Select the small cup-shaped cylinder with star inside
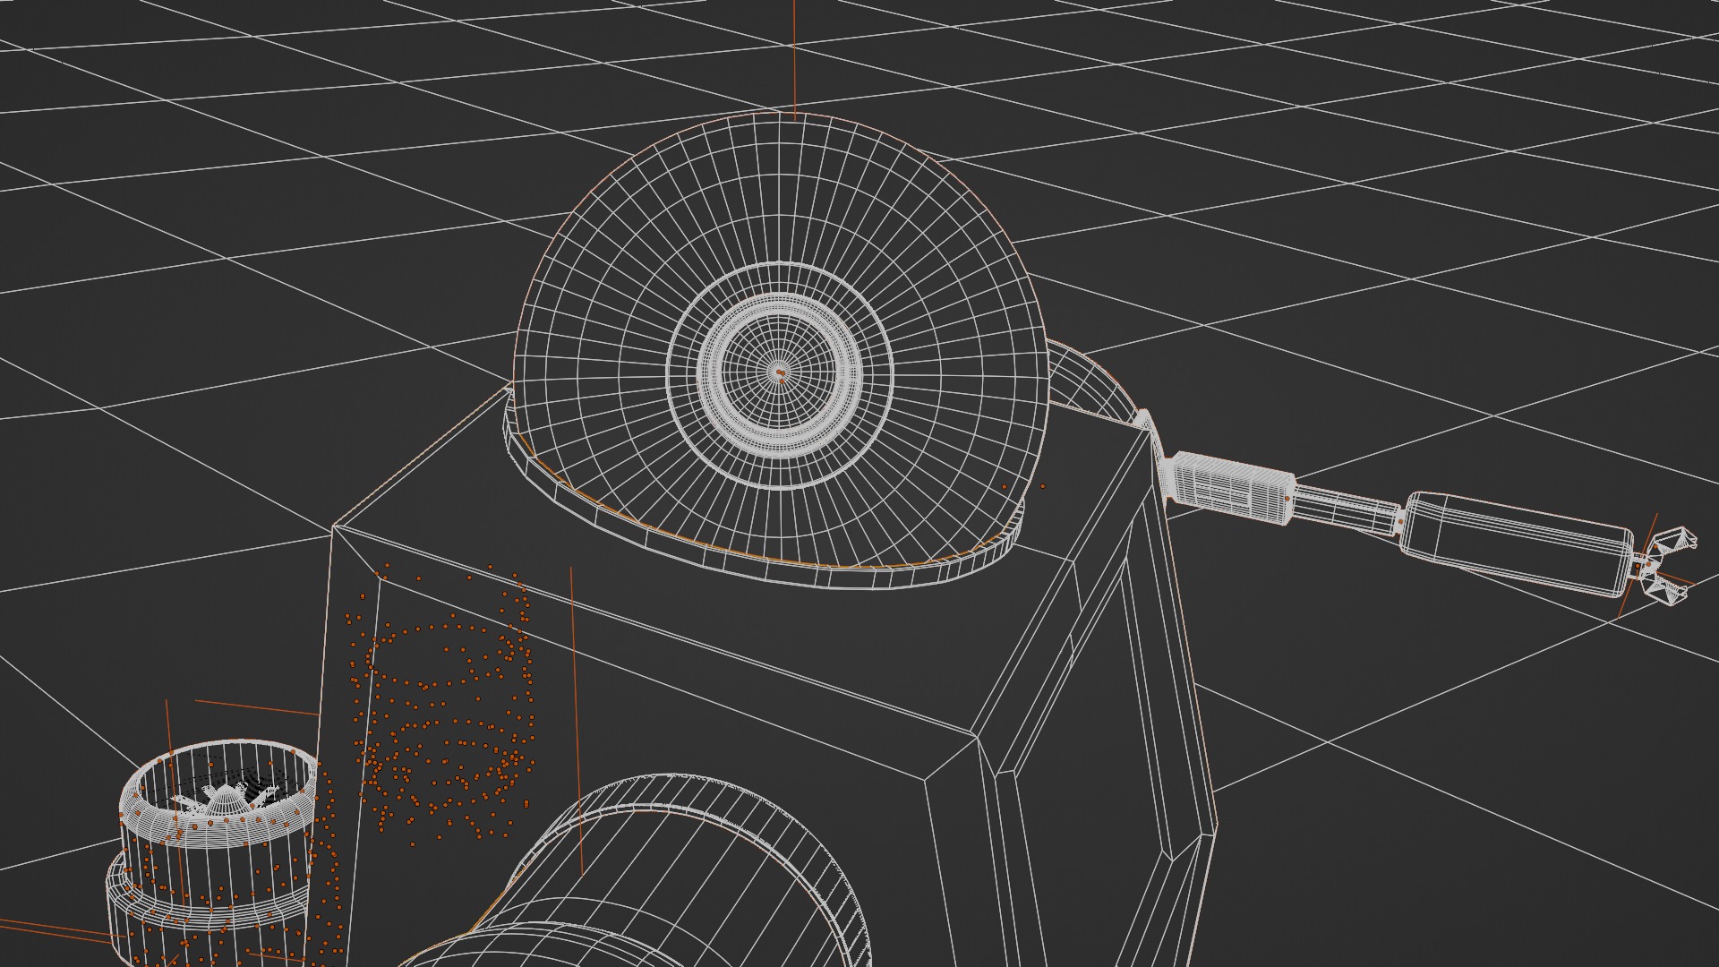This screenshot has height=967, width=1719. click(218, 854)
